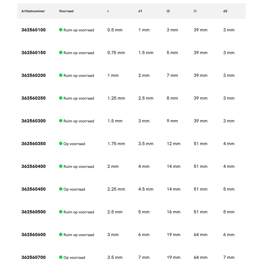
Task: Select product 362560200
Action: pos(33,75)
